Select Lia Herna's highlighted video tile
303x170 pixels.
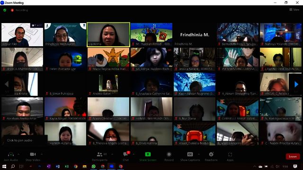coord(108,34)
